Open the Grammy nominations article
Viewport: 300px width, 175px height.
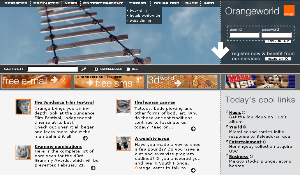pyautogui.click(x=58, y=146)
